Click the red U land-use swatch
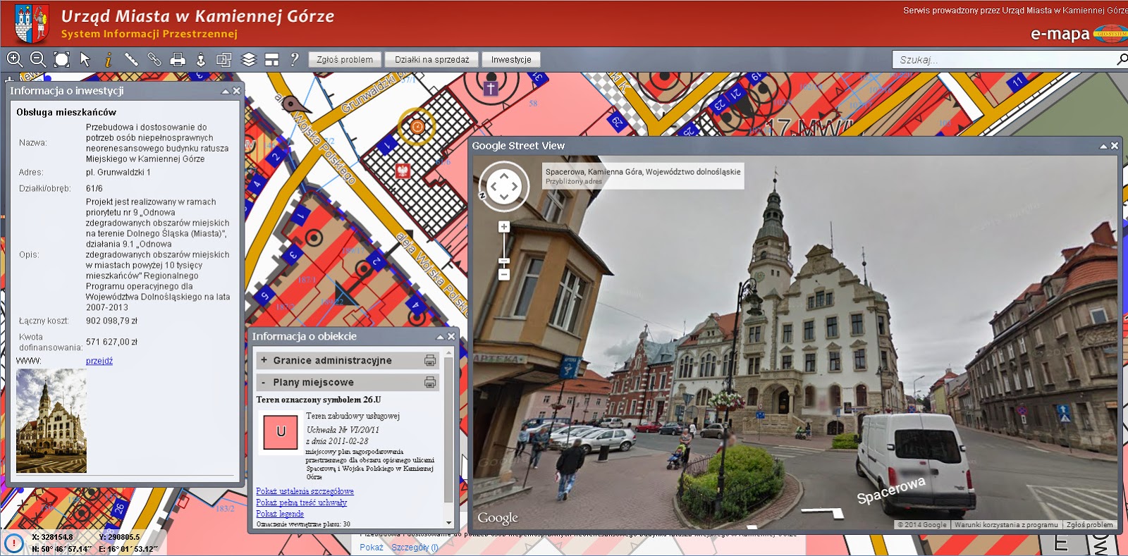The width and height of the screenshot is (1128, 556). 281,432
